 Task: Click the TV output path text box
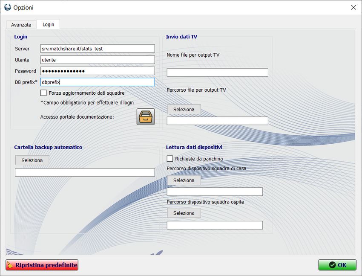(x=217, y=121)
